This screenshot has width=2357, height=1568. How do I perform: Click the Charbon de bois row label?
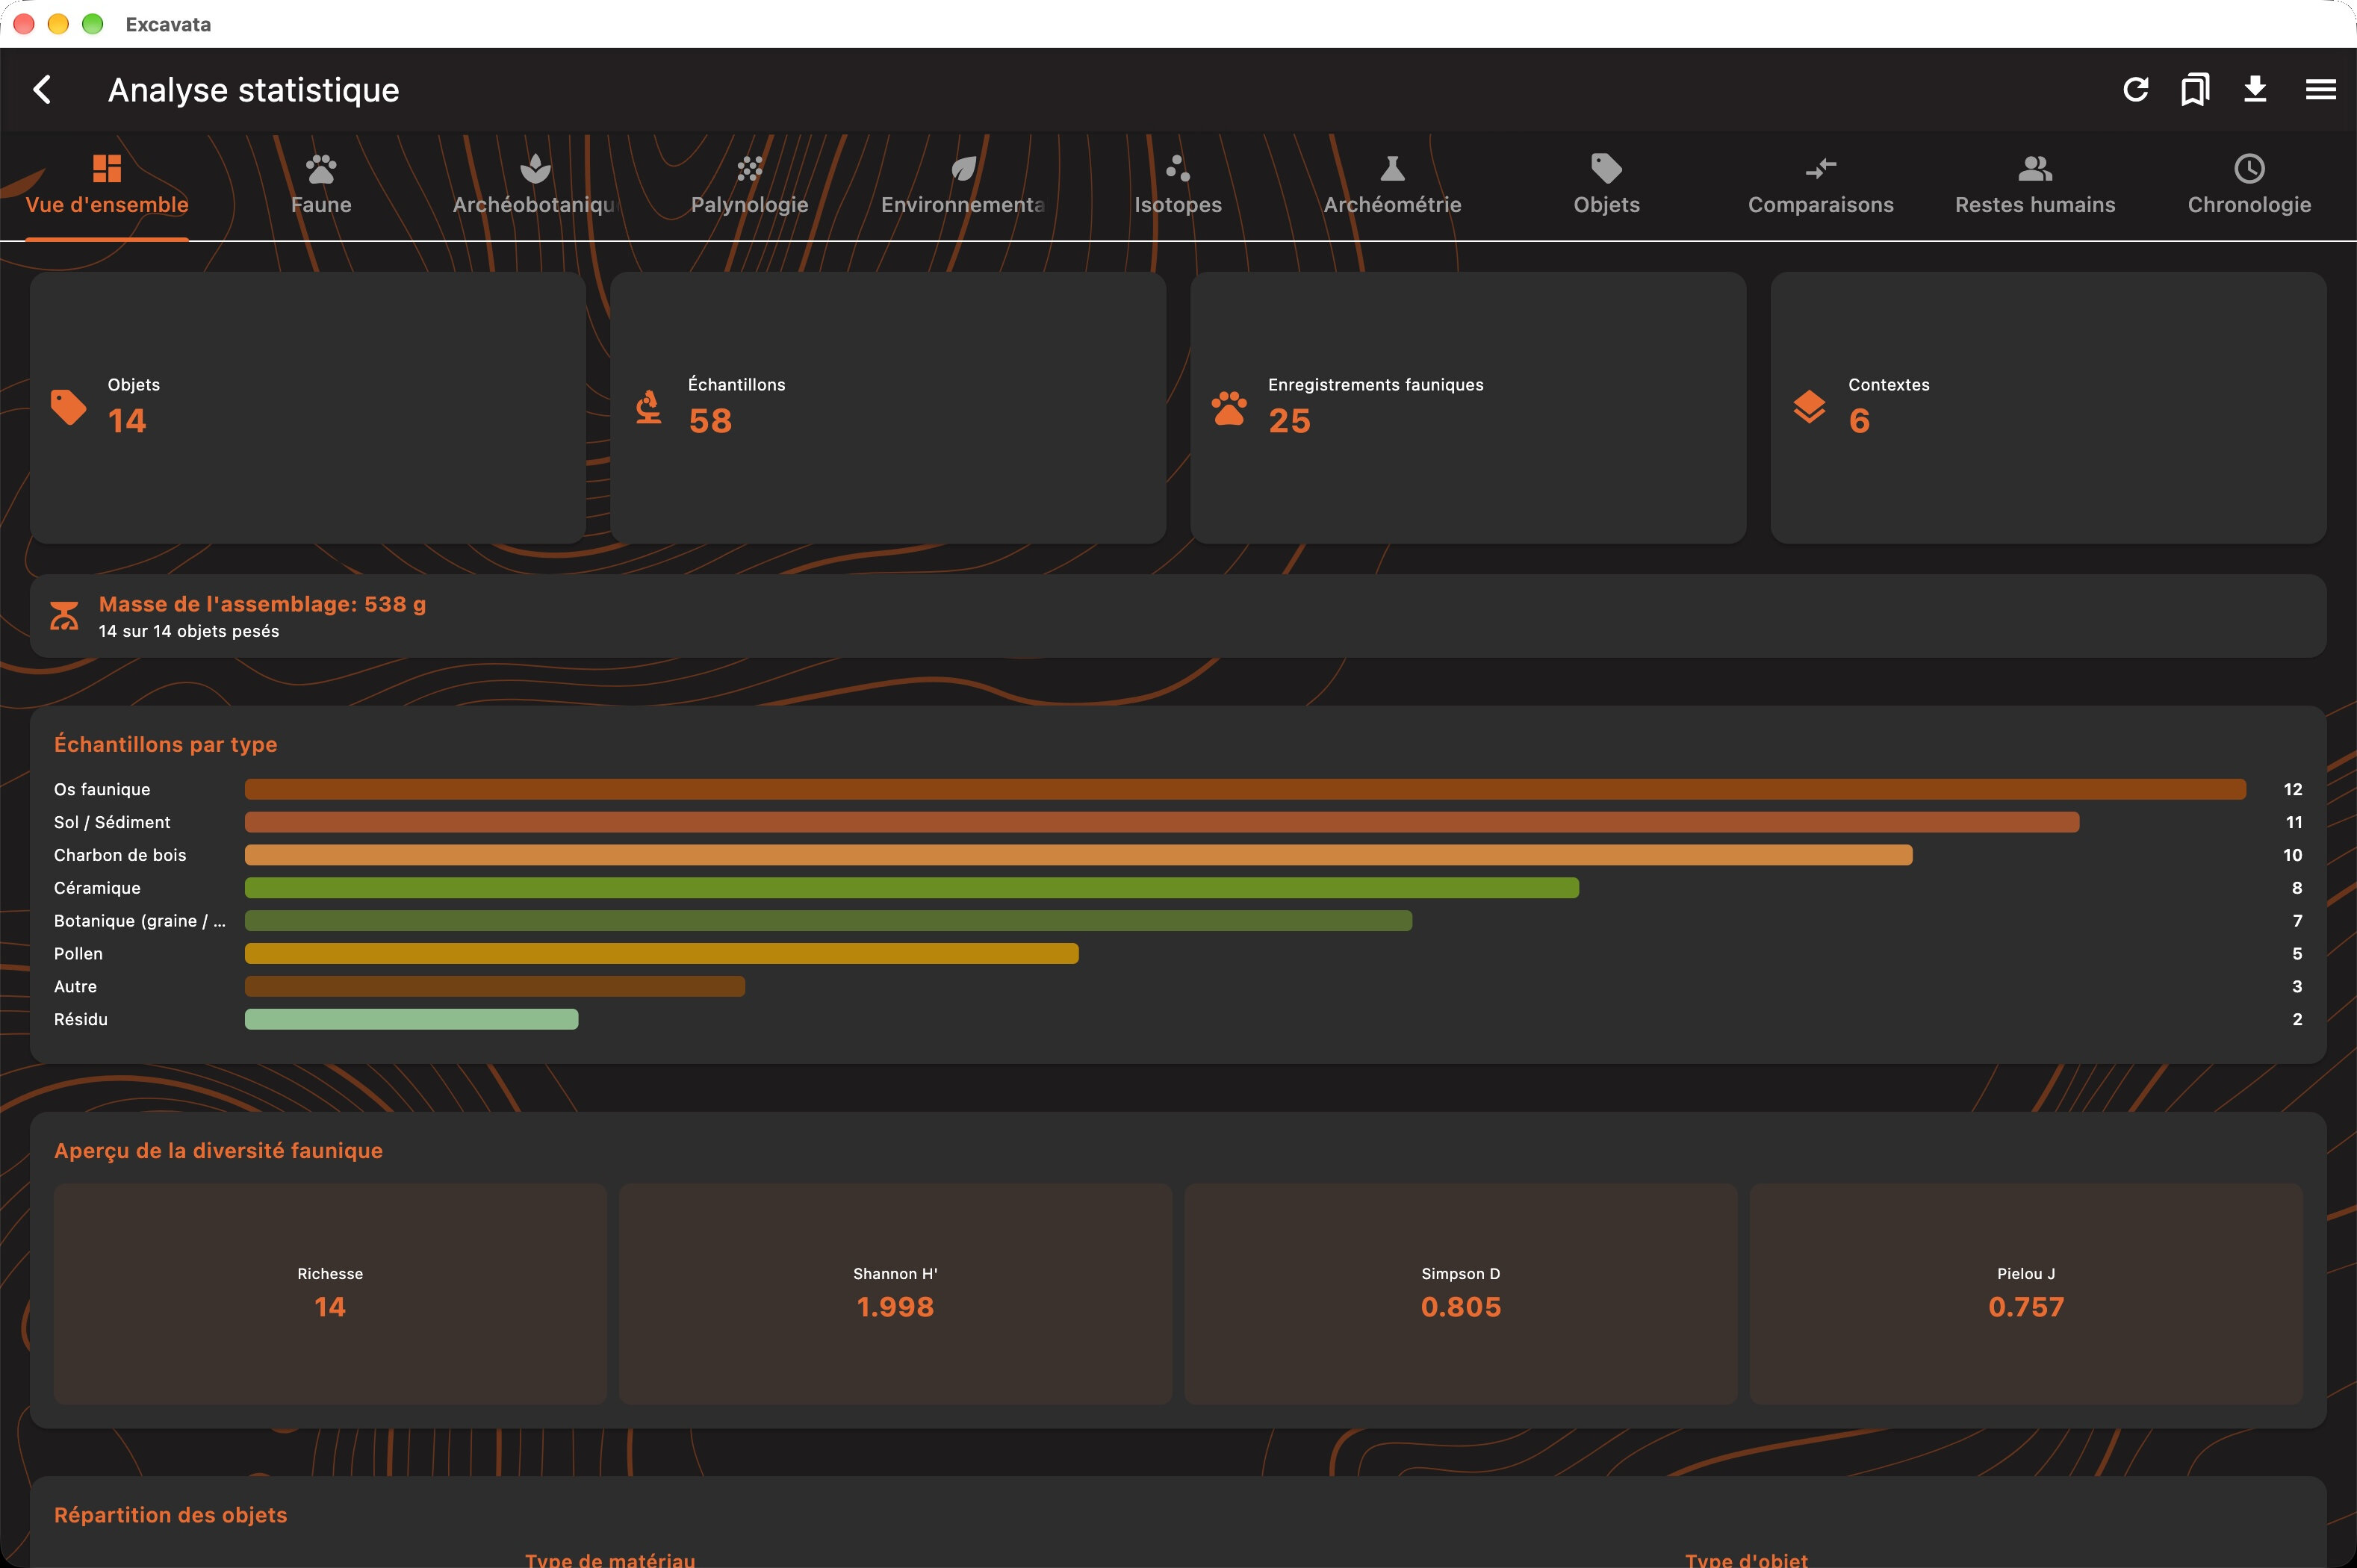[120, 855]
